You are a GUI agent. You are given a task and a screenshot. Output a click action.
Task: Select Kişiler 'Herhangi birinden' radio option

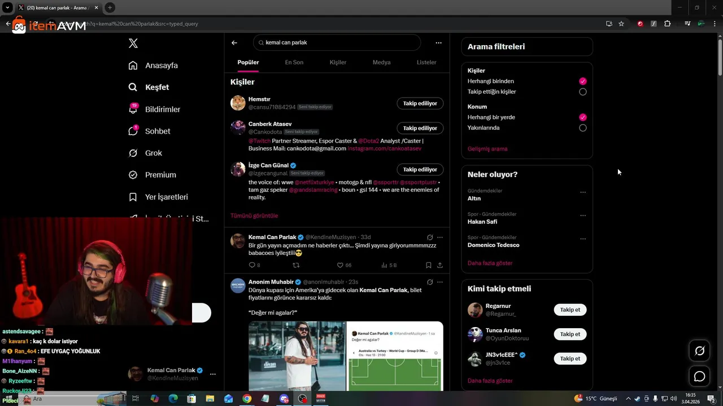click(x=583, y=81)
